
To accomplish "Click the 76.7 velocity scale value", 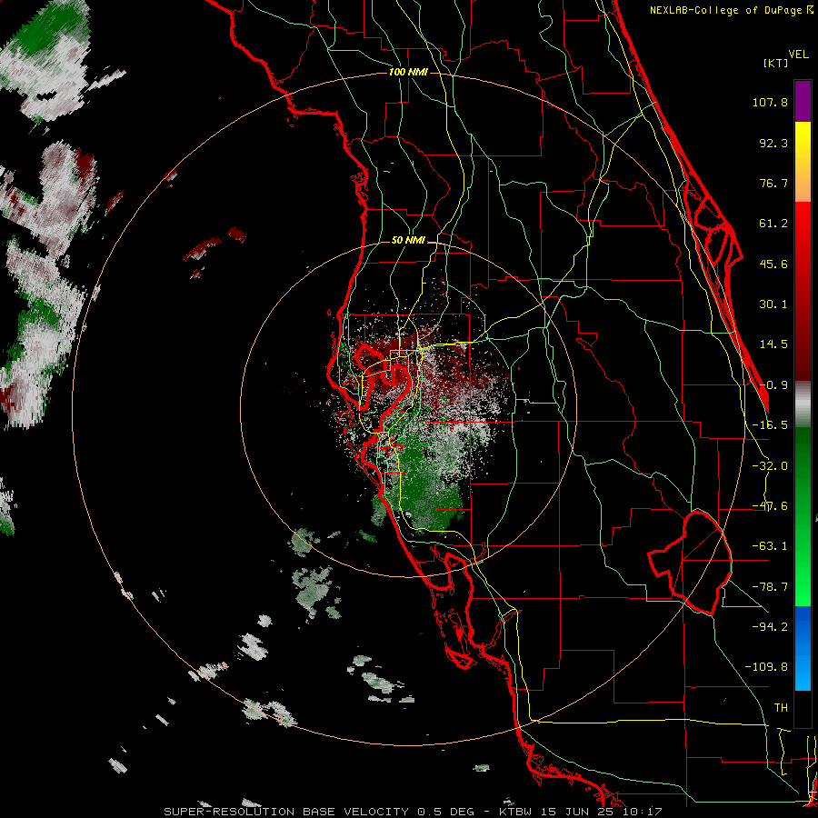I will tap(773, 183).
